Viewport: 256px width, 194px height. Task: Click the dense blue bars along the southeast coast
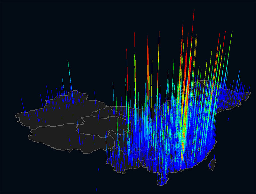(x=198, y=153)
